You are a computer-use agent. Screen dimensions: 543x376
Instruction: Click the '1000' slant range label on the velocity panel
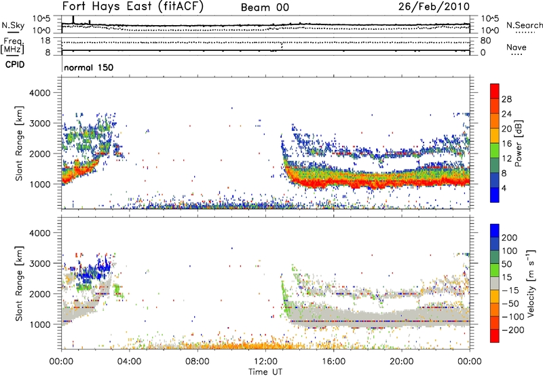(39, 324)
